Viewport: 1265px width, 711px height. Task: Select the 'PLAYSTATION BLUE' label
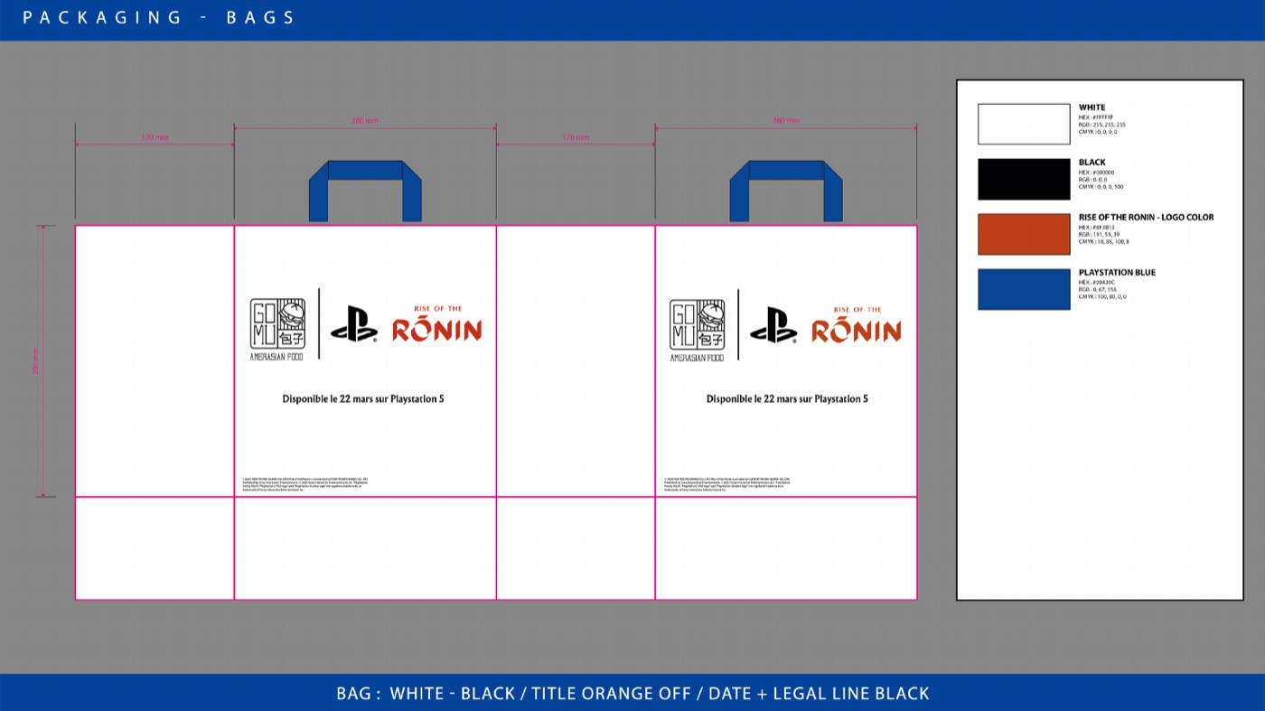pyautogui.click(x=1117, y=273)
